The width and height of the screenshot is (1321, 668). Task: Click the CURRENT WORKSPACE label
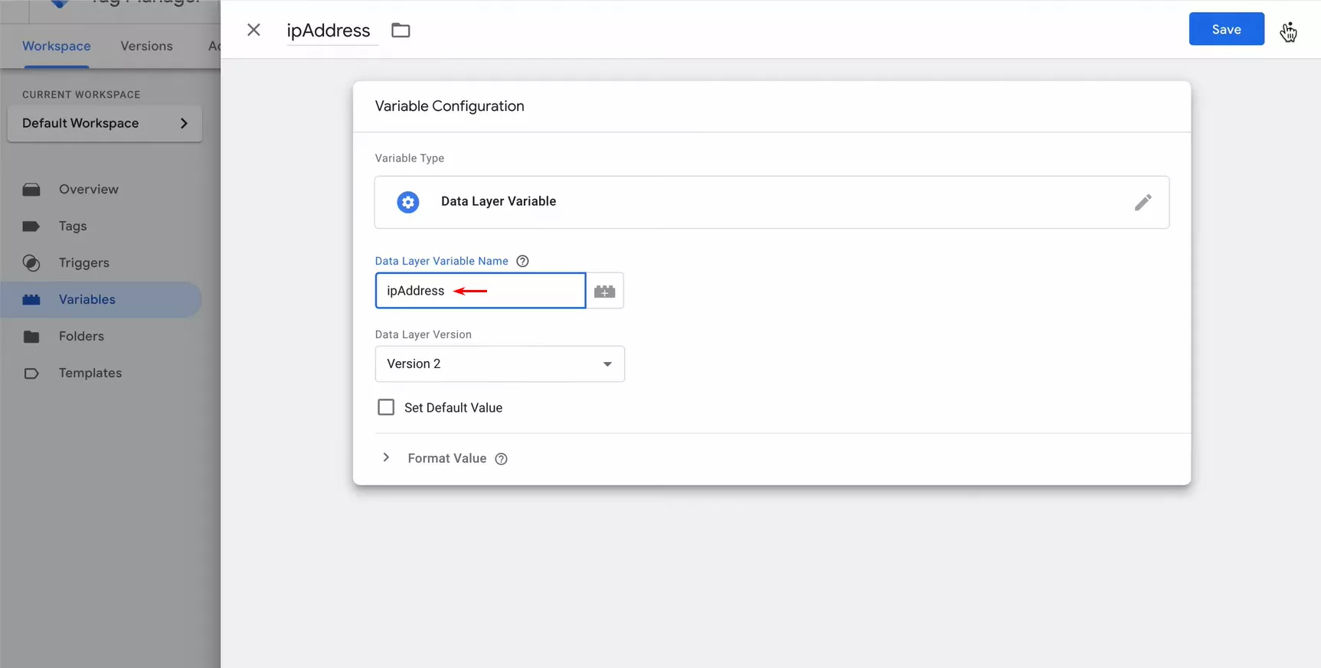(x=81, y=95)
